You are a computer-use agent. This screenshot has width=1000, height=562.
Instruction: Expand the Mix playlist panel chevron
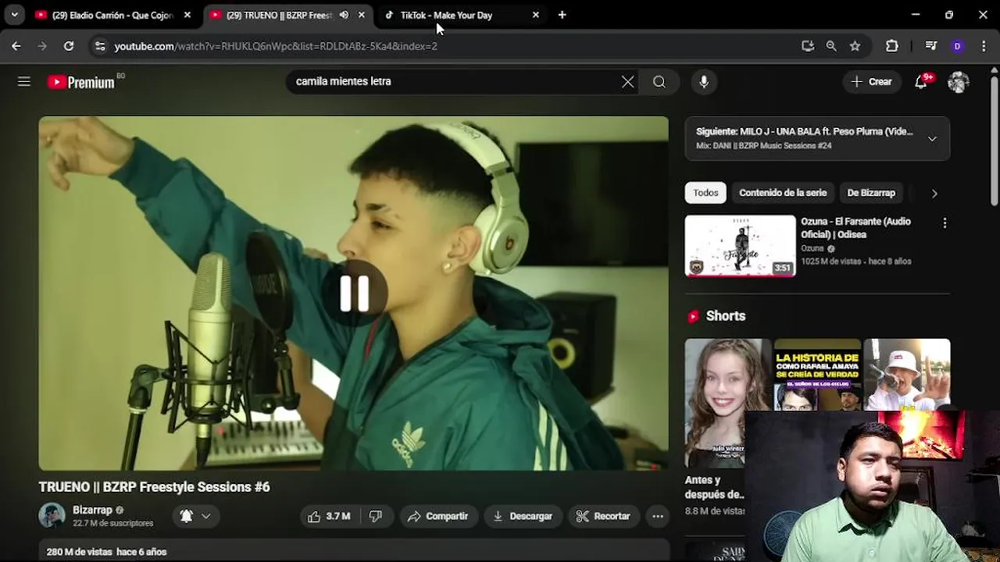tap(932, 139)
